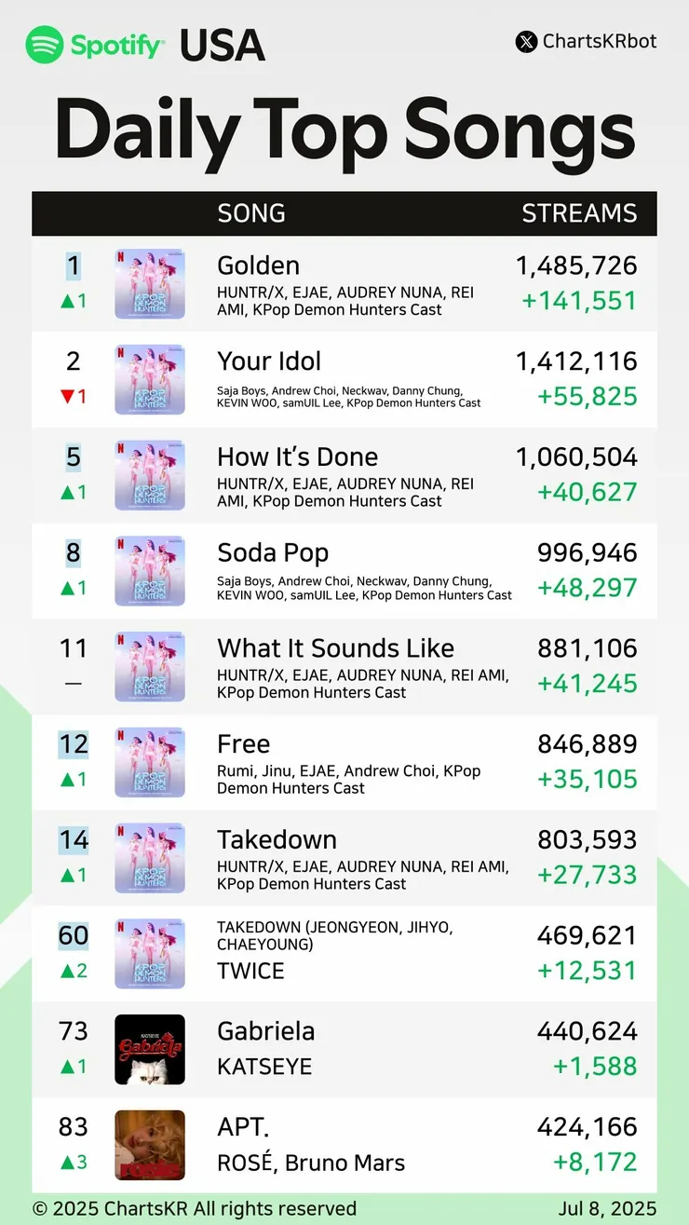This screenshot has height=1225, width=689.
Task: Open the APT. album cover thumbnail
Action: click(150, 1145)
